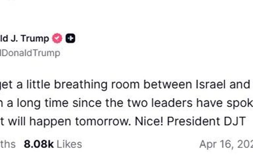Click the partial "ths" count label

[8, 144]
